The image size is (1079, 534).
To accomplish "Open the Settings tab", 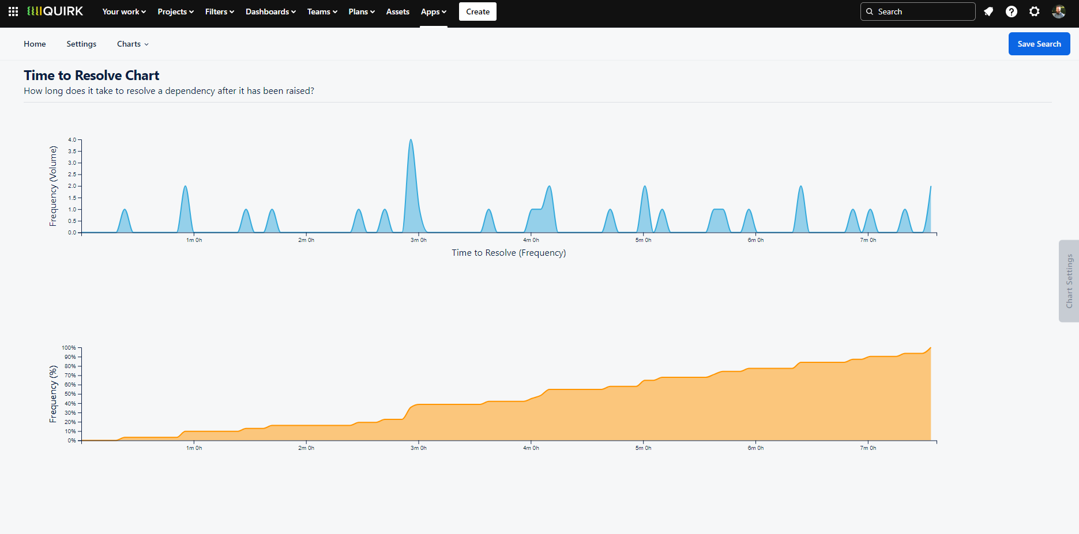I will pyautogui.click(x=81, y=44).
